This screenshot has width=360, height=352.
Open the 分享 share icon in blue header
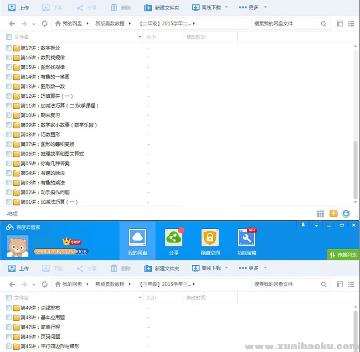pos(174,237)
